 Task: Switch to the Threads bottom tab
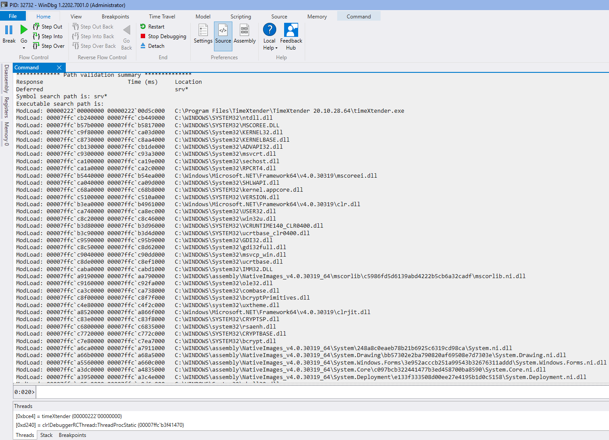25,435
